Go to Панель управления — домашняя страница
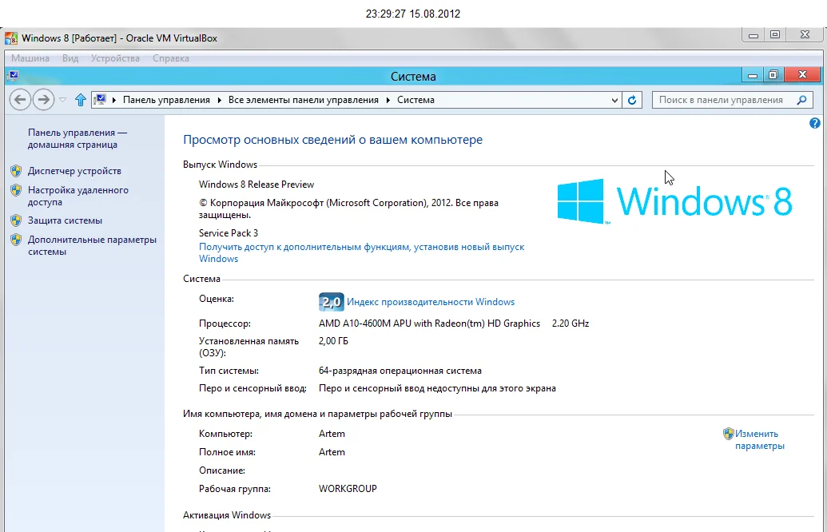Screen dimensions: 827x532 click(78, 139)
